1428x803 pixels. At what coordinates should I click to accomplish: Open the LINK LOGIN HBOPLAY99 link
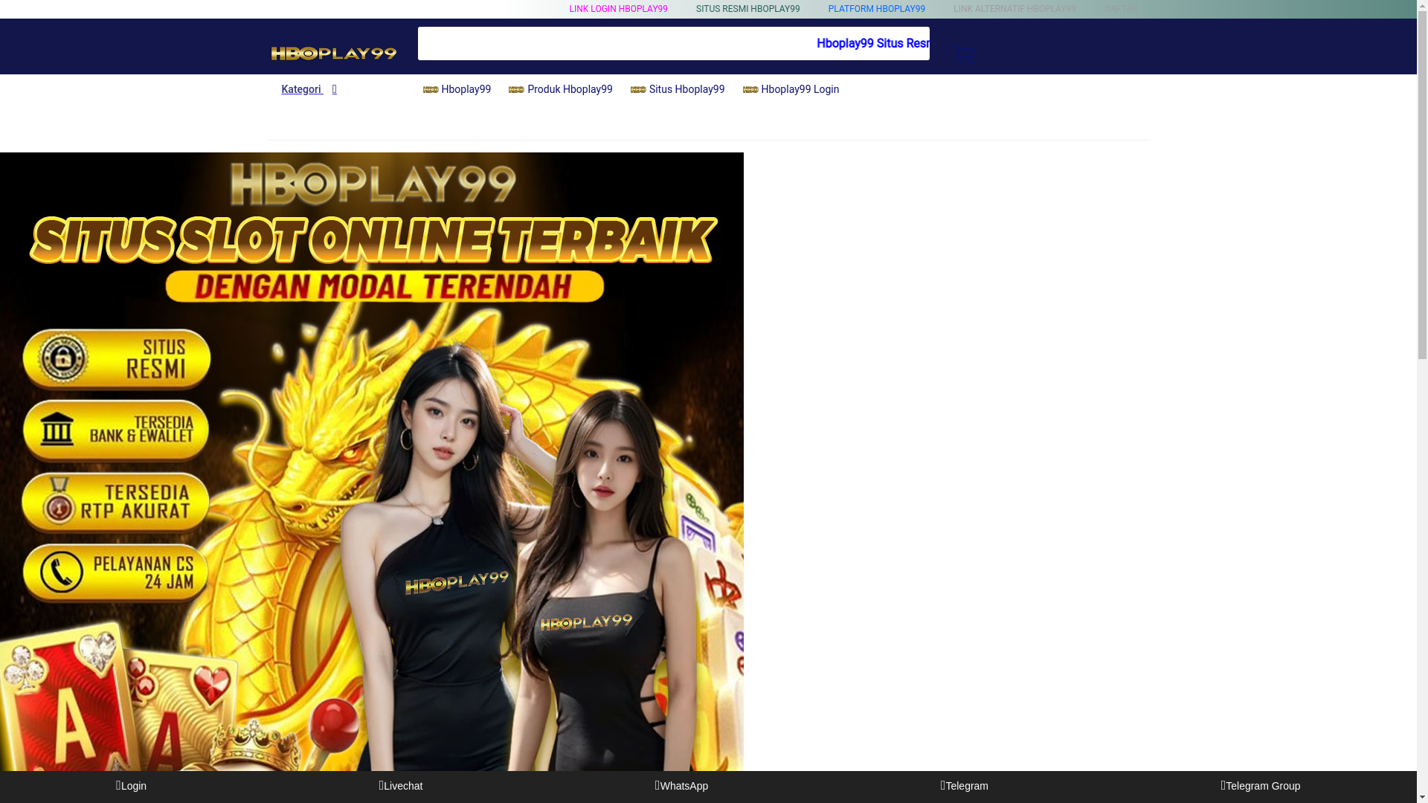(x=618, y=9)
